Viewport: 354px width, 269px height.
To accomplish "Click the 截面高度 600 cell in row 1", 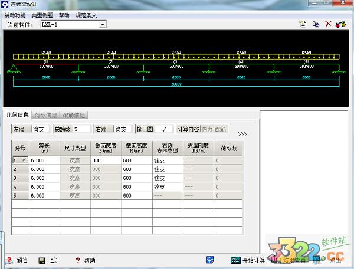I will (x=137, y=160).
